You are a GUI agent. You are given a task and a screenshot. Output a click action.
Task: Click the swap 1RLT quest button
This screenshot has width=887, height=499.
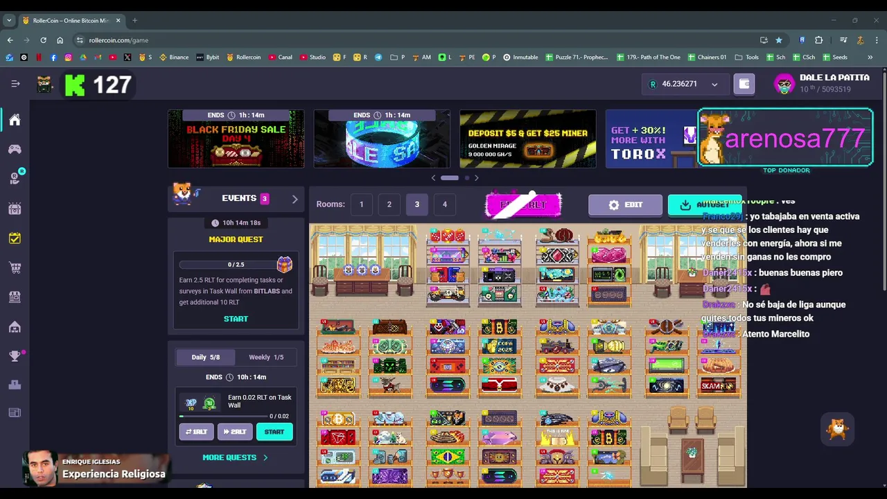(196, 432)
